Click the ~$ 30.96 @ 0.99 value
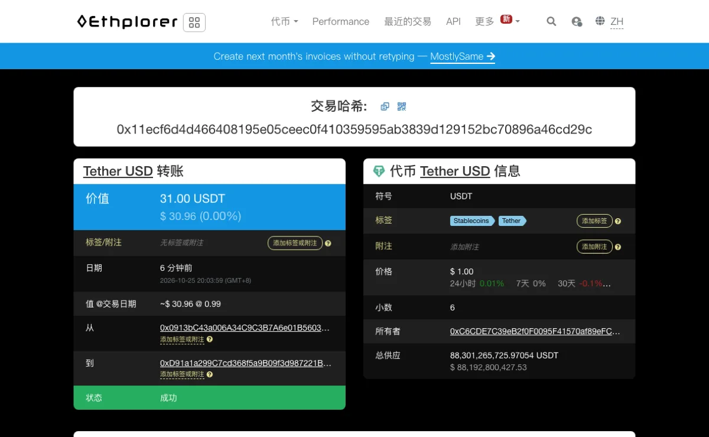 point(190,304)
